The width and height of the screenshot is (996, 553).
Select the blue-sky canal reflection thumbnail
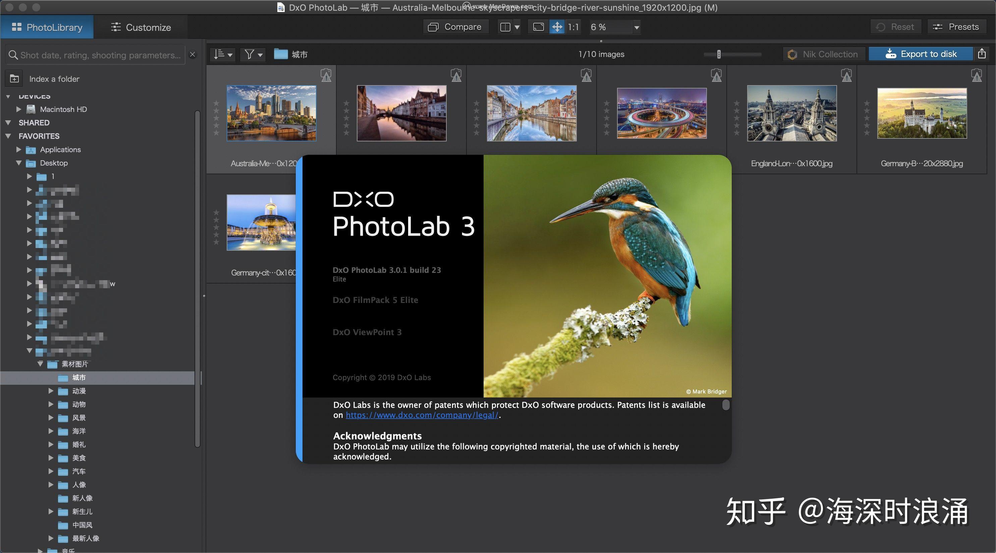point(532,113)
